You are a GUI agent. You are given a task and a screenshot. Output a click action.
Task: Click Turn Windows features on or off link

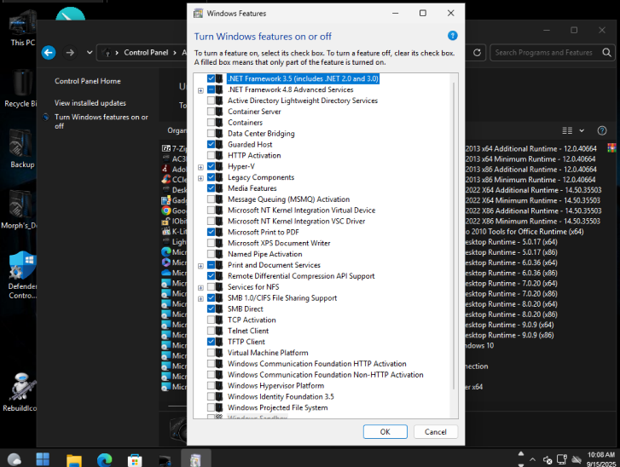[101, 121]
